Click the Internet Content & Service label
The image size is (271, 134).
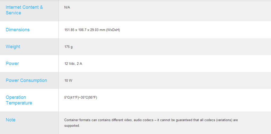pyautogui.click(x=24, y=10)
